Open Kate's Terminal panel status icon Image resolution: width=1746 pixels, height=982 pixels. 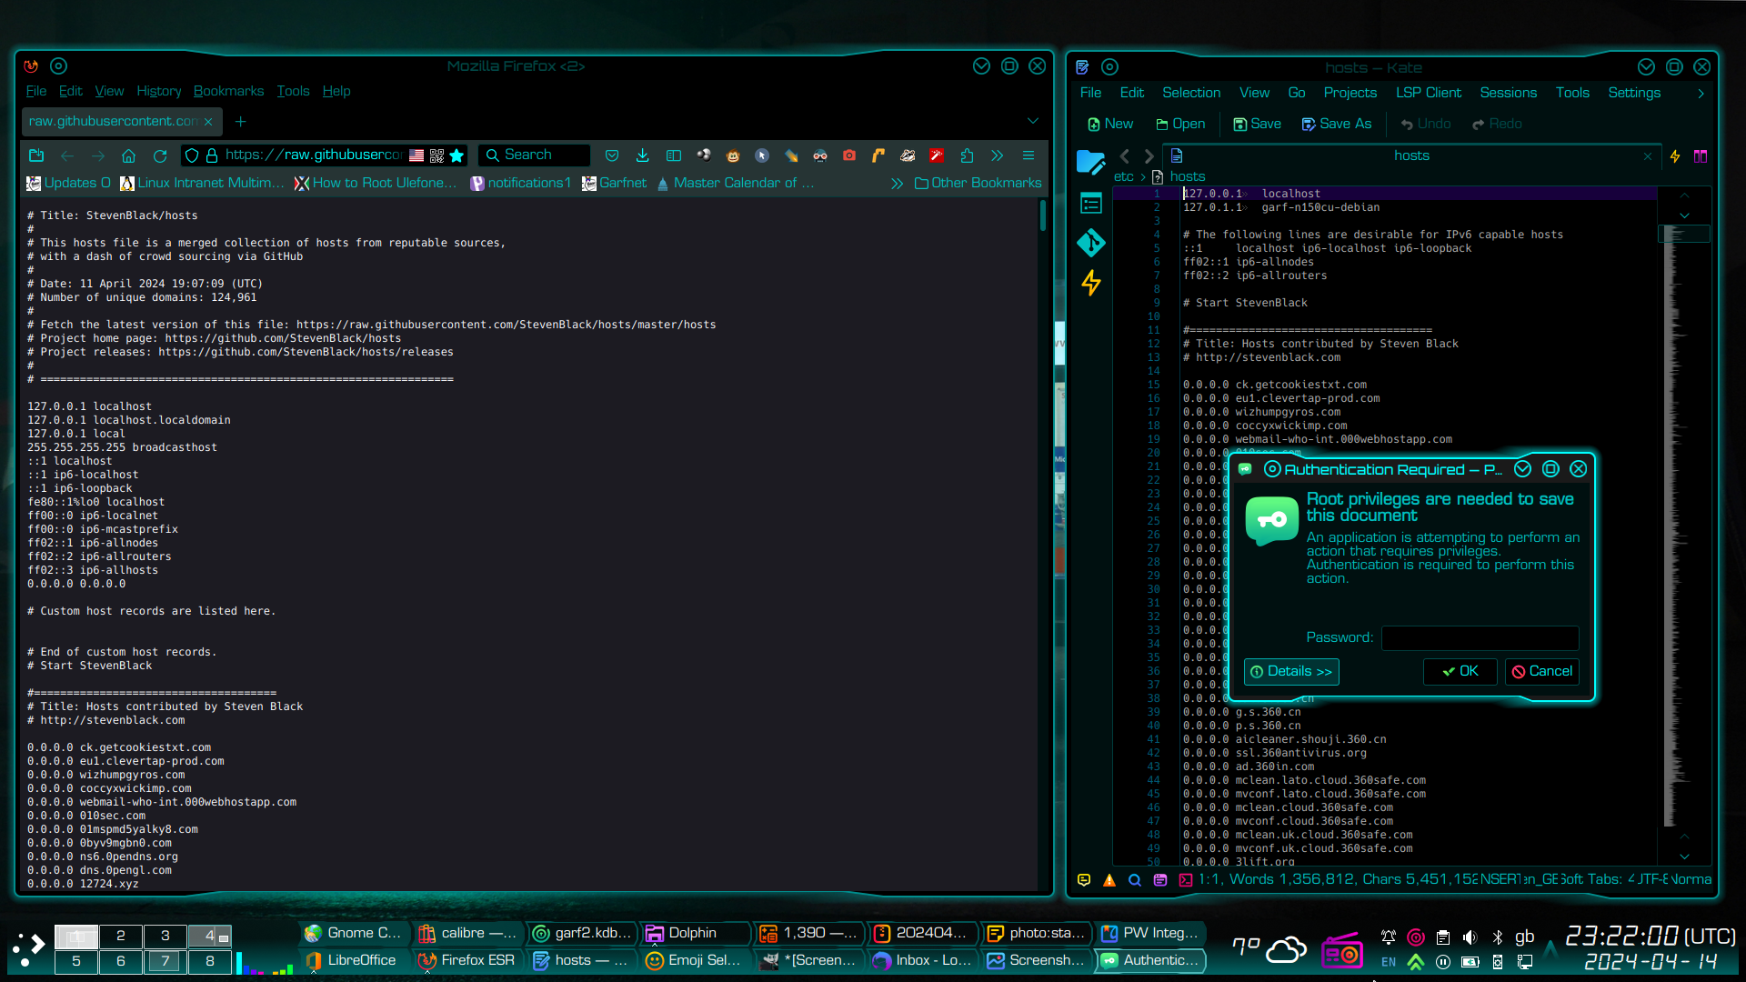[1186, 880]
